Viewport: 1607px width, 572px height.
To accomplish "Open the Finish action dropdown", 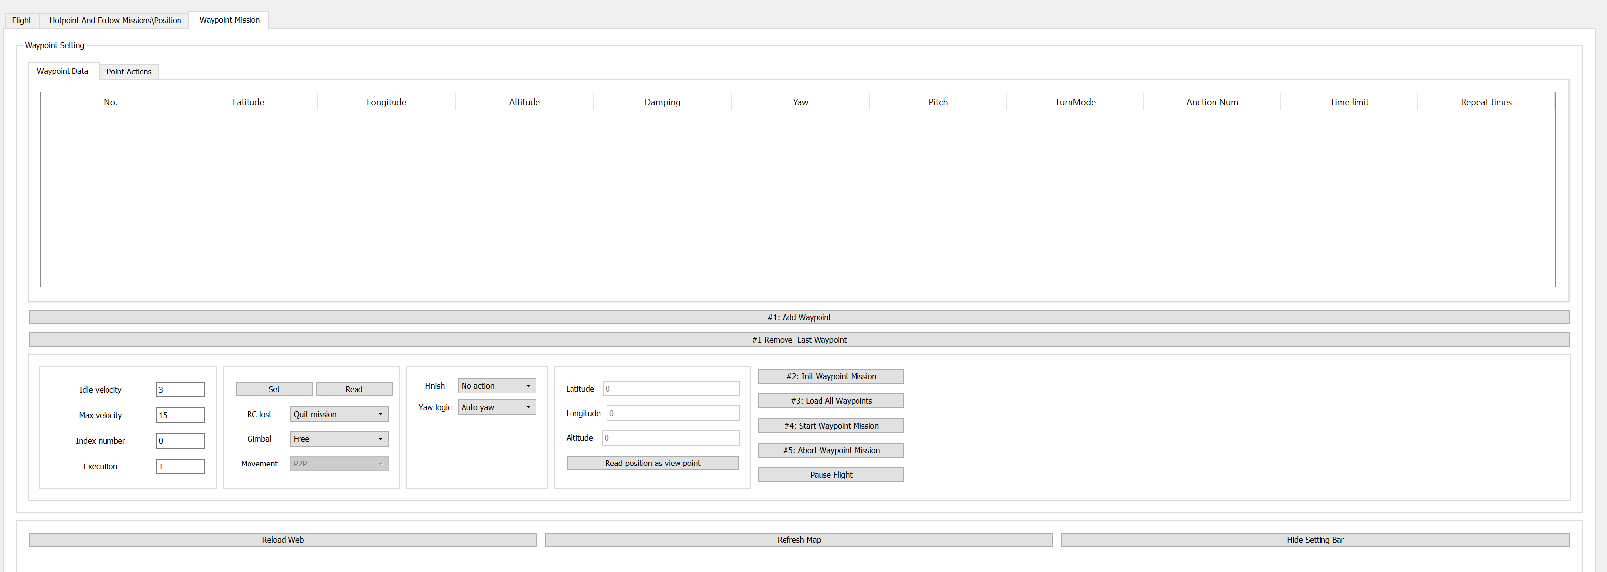I will click(x=497, y=386).
